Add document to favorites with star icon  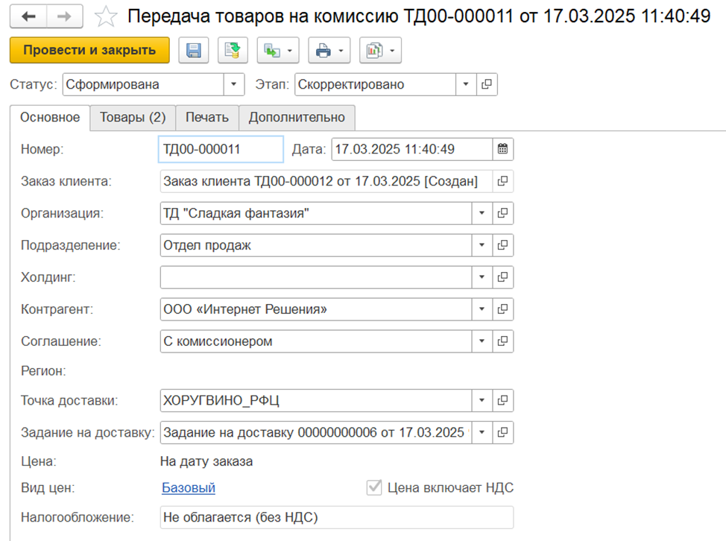pos(107,16)
